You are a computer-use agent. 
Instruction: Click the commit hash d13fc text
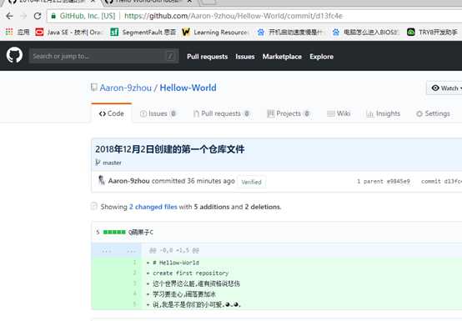(453, 181)
